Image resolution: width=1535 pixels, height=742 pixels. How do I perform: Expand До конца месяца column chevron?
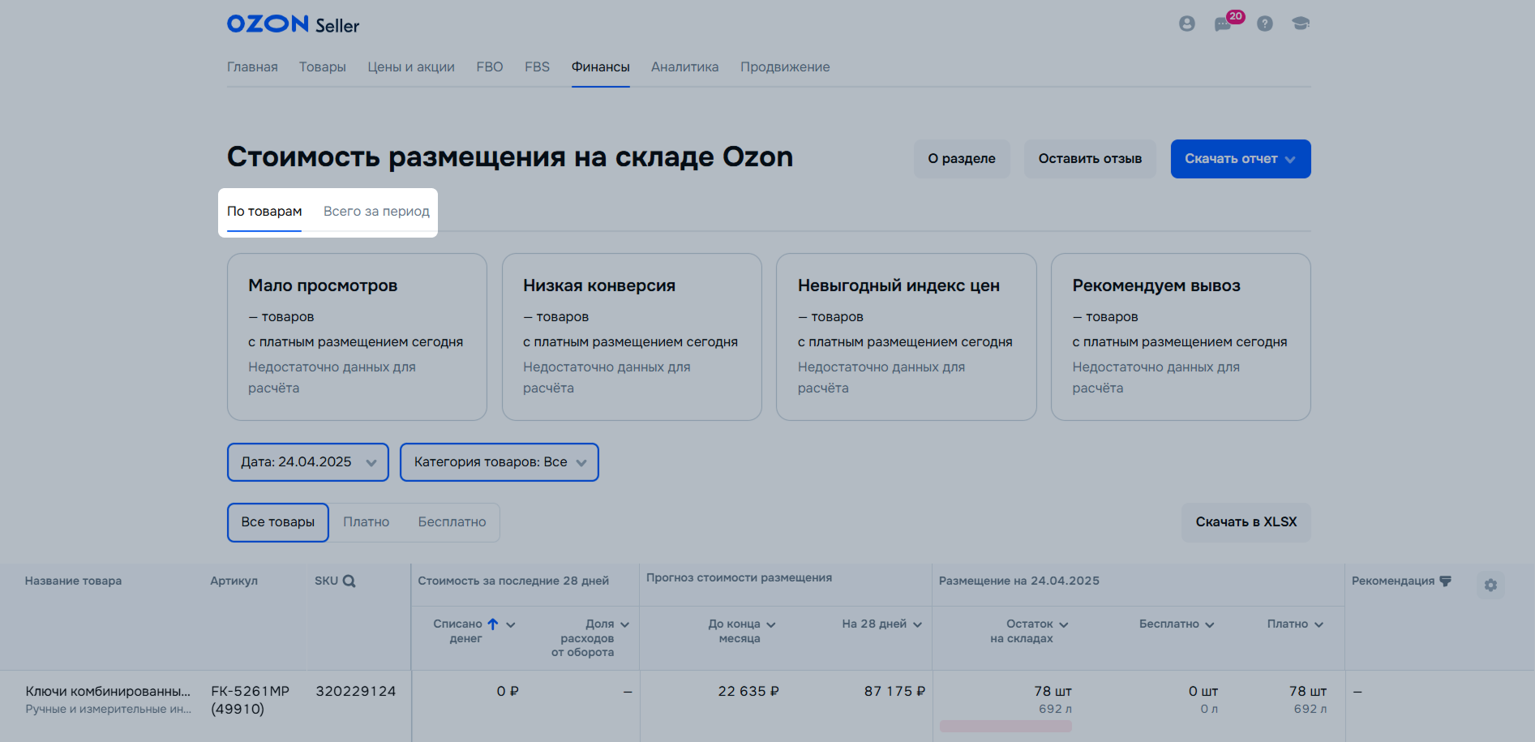pos(771,624)
